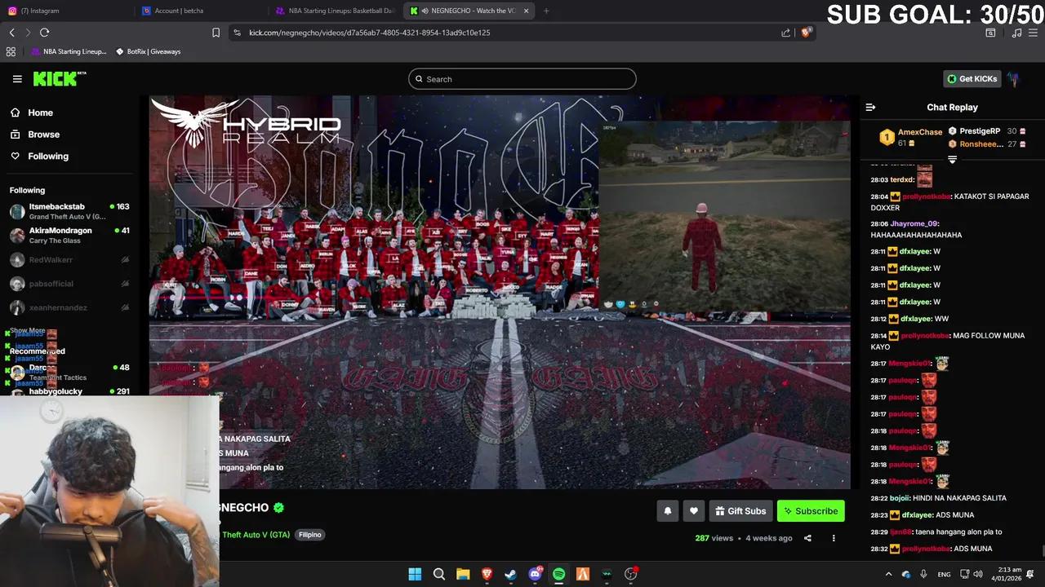1045x587 pixels.
Task: Click the video player area
Action: click(500, 292)
